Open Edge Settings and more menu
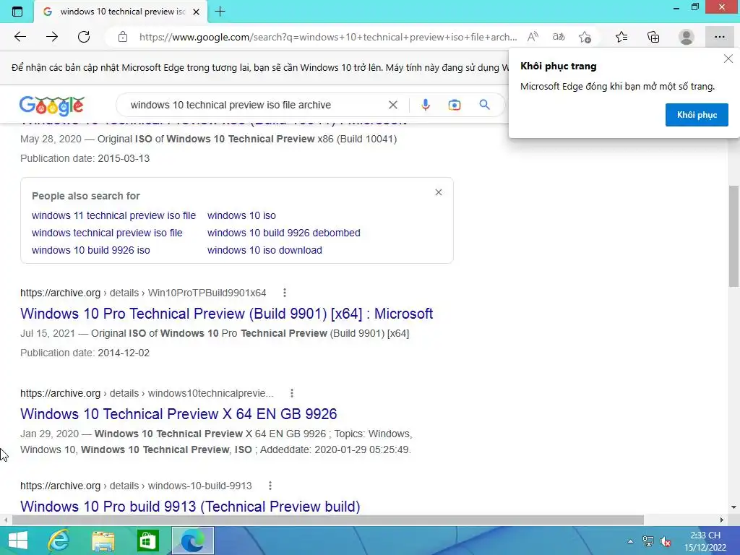 [719, 37]
